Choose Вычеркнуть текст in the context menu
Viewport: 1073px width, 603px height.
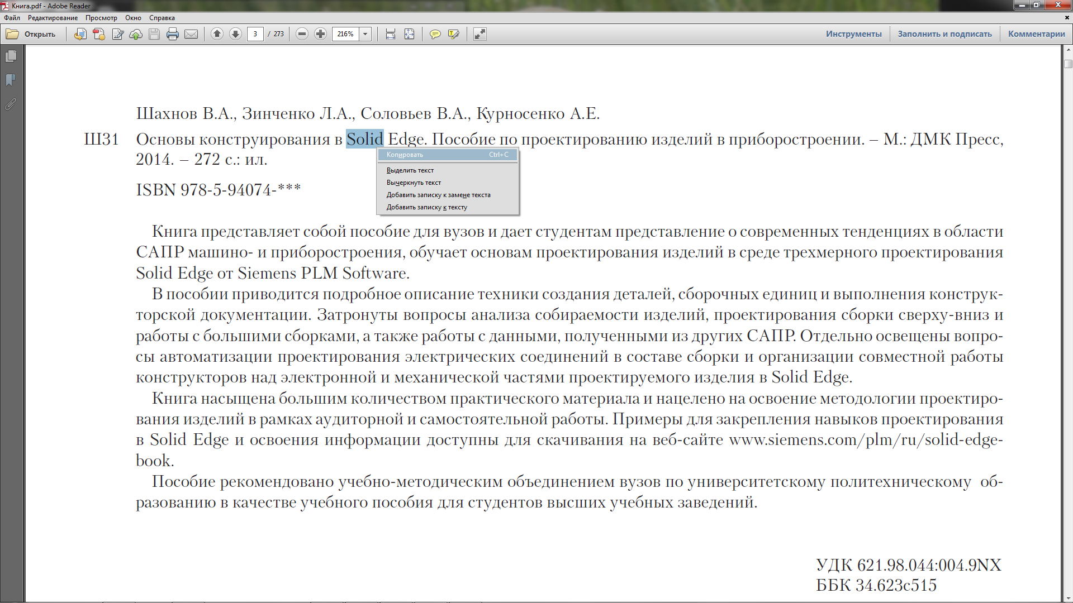point(448,183)
